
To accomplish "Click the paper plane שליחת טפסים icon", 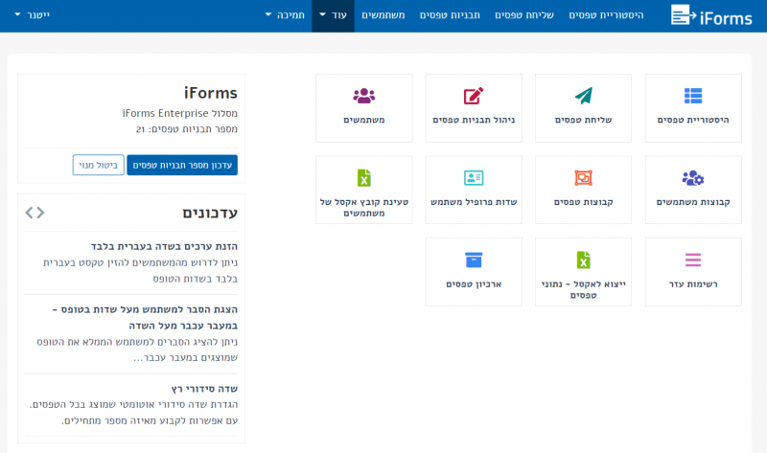I will 583,96.
